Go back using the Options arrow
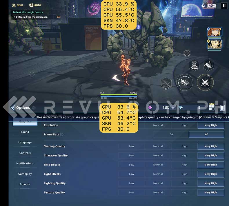Screen dimensions: 229x206 (x=13, y=108)
